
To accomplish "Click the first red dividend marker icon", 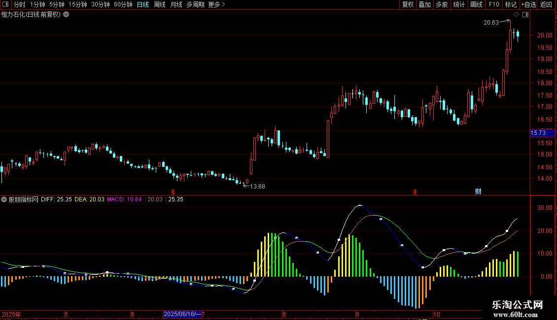I will pyautogui.click(x=173, y=192).
